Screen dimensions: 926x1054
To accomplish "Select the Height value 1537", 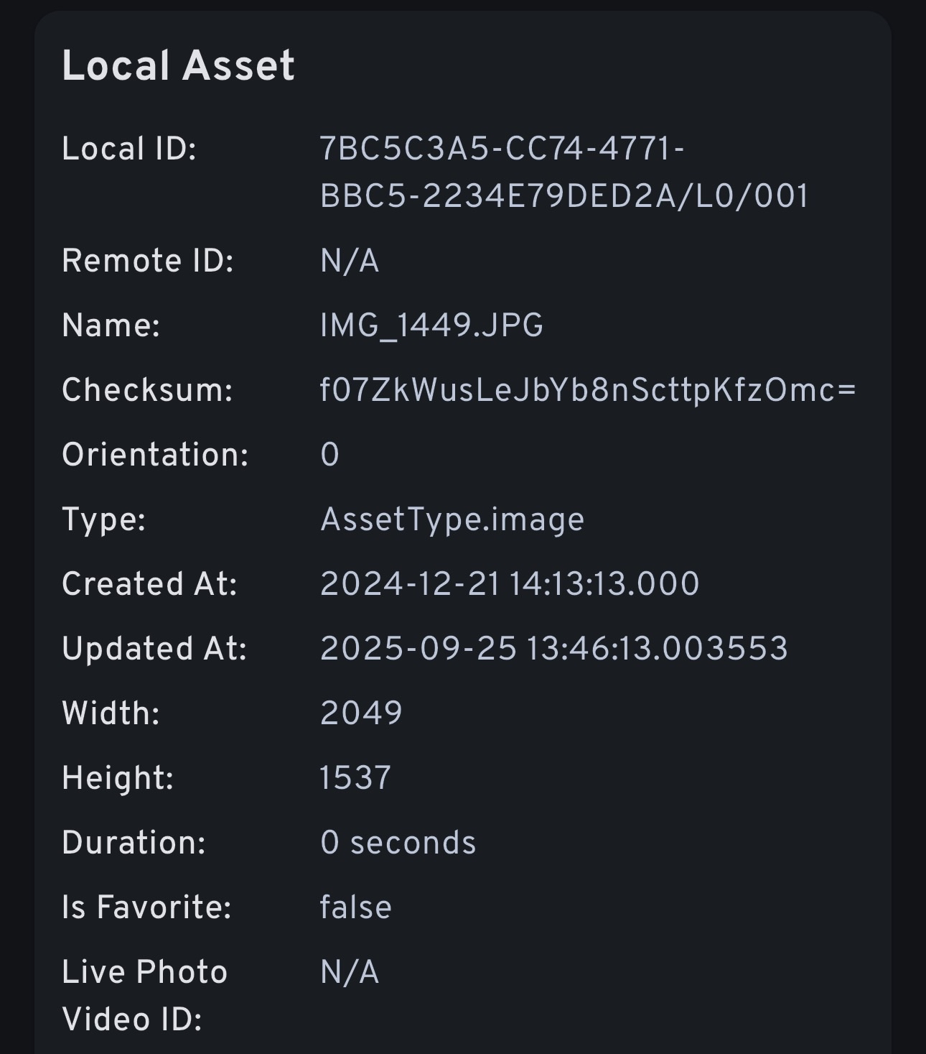I will click(355, 778).
